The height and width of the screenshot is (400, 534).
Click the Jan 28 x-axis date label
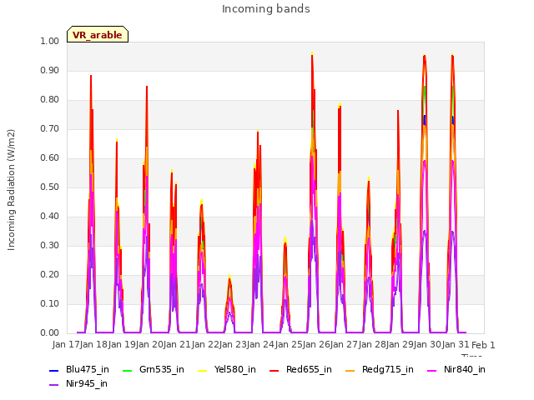372,344
